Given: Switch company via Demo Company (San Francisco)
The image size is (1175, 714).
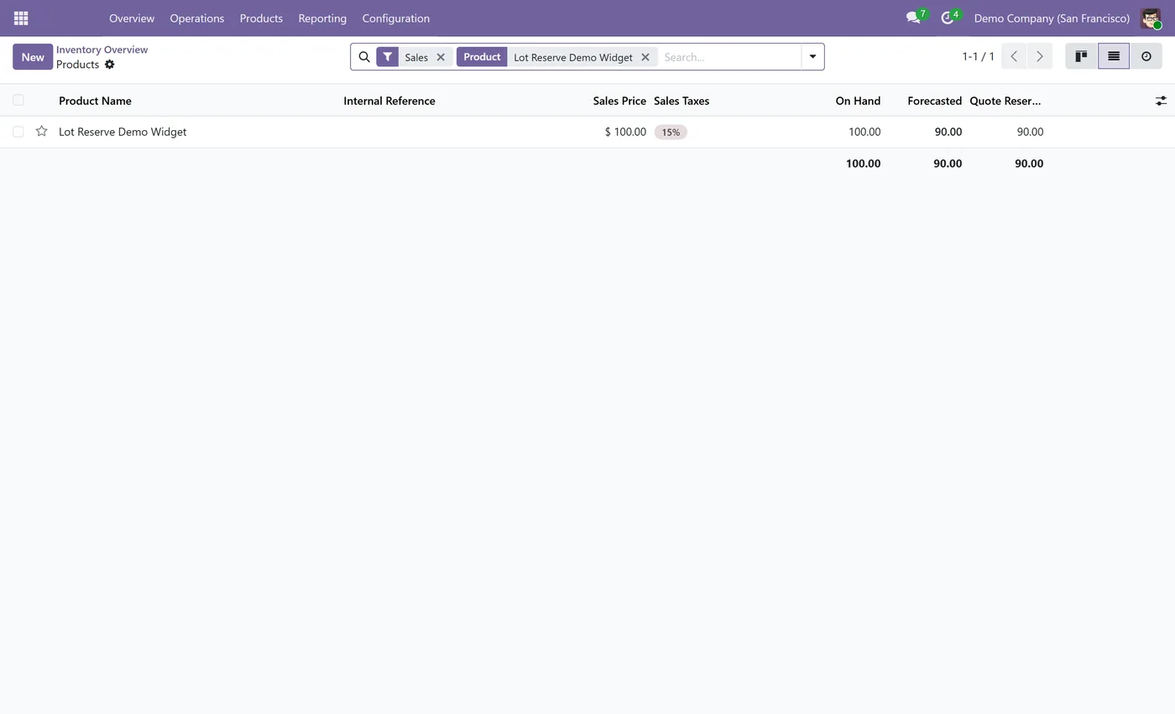Looking at the screenshot, I should click(x=1052, y=18).
